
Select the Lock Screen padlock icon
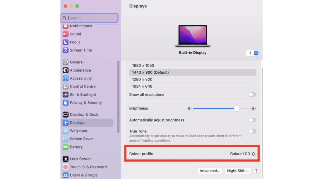[65, 159]
